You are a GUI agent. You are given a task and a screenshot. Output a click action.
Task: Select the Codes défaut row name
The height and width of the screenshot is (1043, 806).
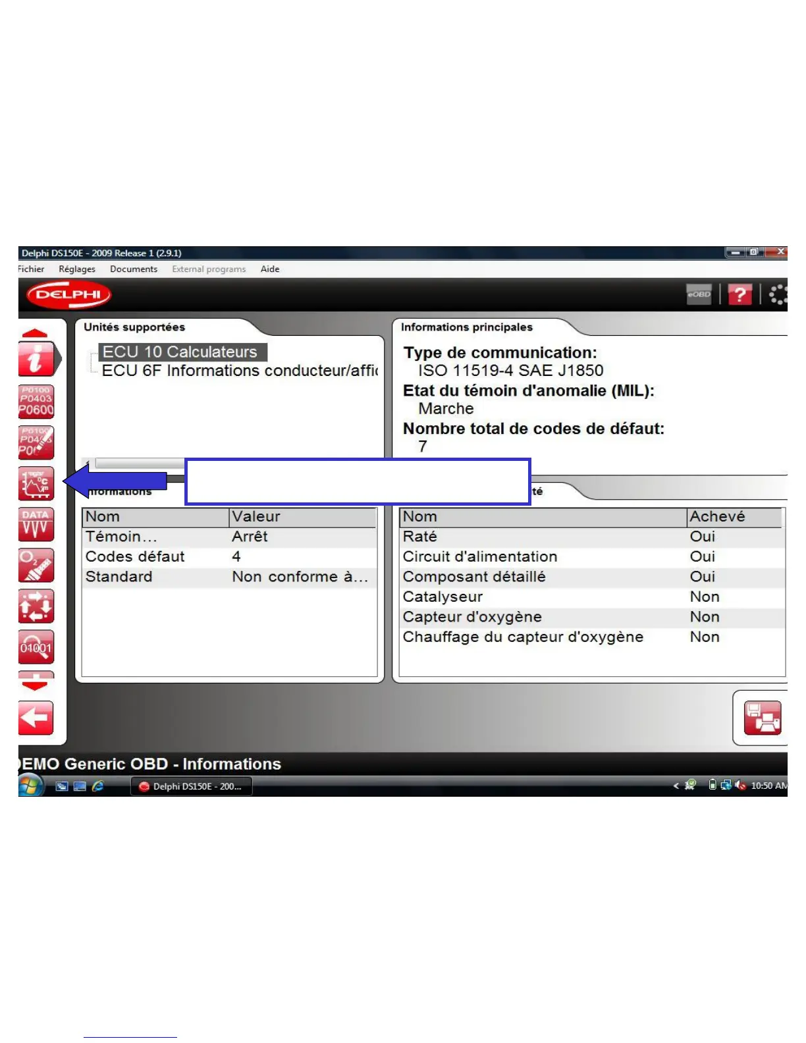pos(135,557)
